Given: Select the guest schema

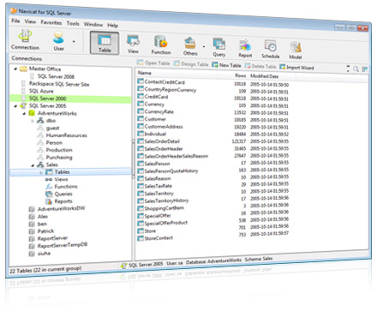Looking at the screenshot, I should coord(52,128).
